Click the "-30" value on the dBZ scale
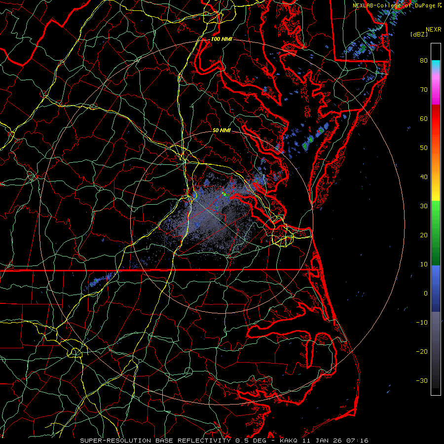 click(422, 380)
